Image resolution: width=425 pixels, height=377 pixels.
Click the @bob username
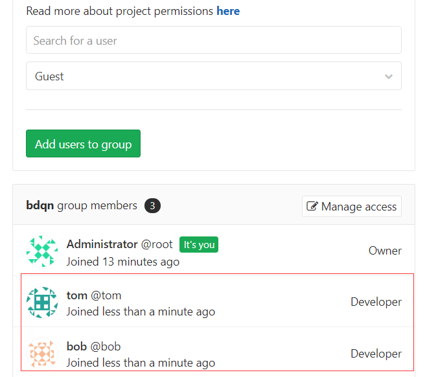[106, 347]
